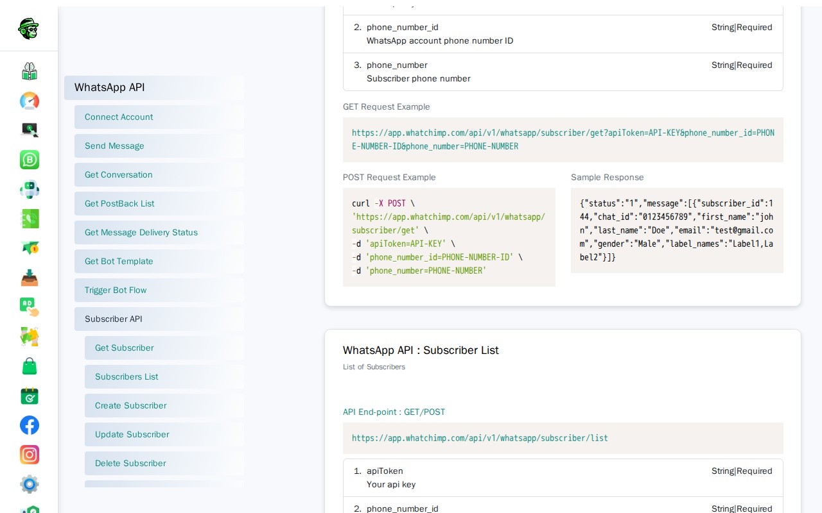822x513 pixels.
Task: Click the 'Your api key' parameter description
Action: tap(391, 485)
